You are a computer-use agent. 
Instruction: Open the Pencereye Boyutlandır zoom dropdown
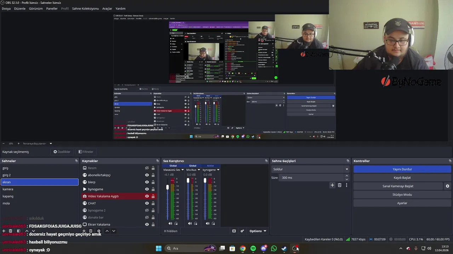tap(51, 144)
